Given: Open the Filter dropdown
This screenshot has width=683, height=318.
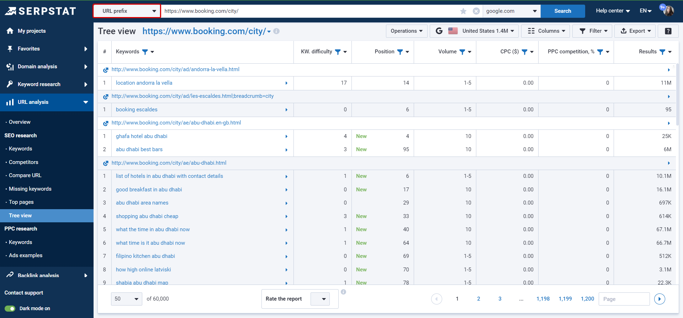Looking at the screenshot, I should point(592,31).
